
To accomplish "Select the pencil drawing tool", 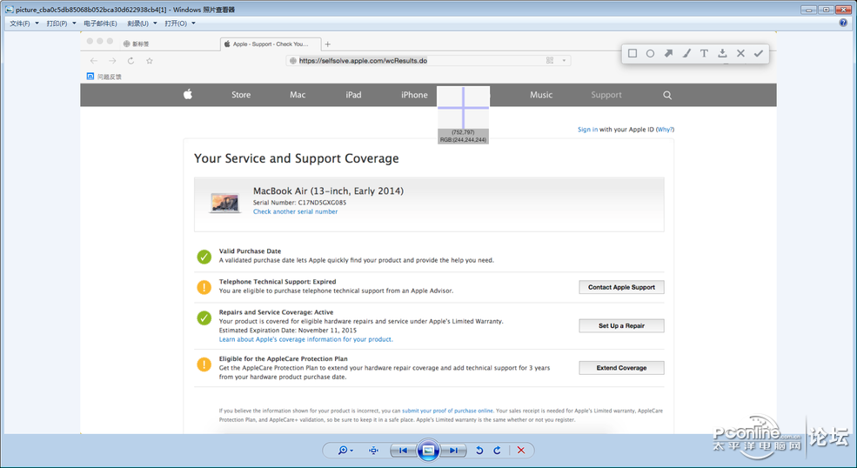I will pos(686,53).
